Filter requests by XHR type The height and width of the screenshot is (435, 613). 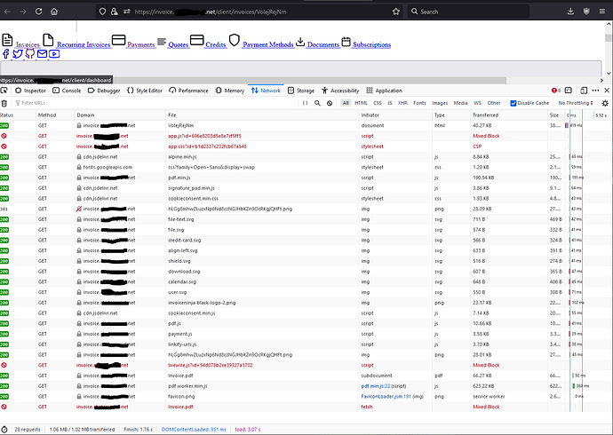402,103
